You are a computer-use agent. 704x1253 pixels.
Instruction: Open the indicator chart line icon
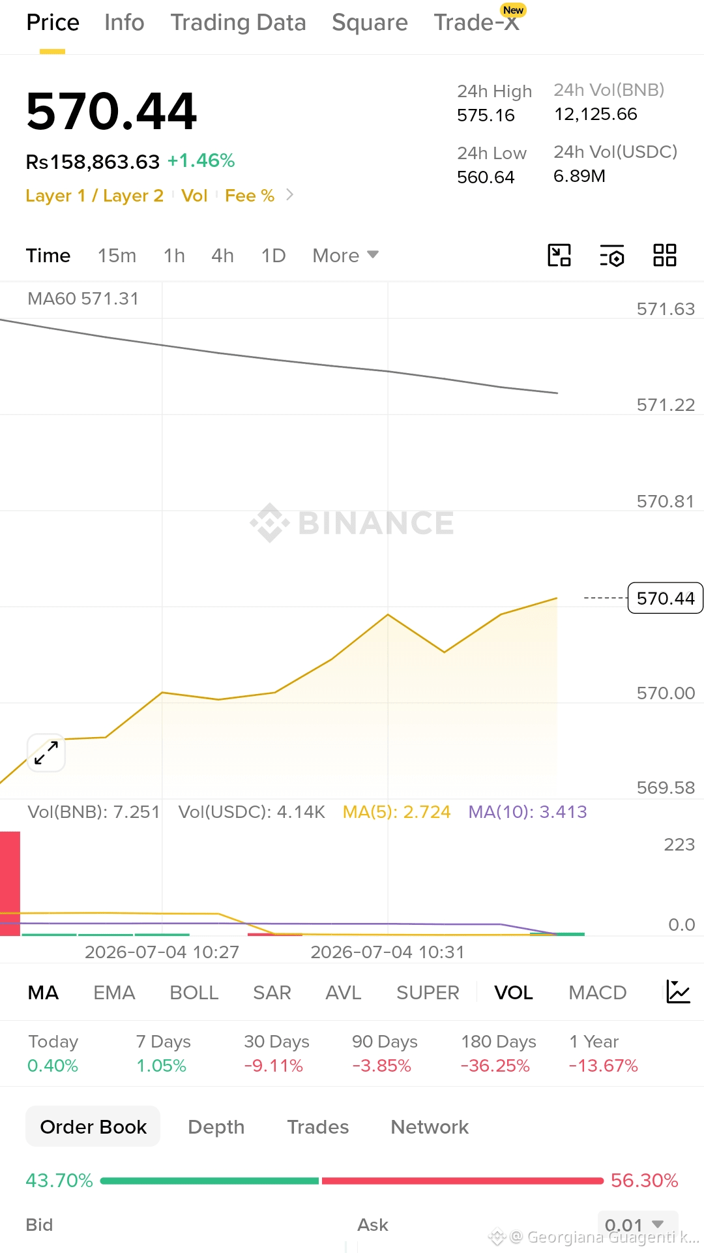(x=678, y=991)
